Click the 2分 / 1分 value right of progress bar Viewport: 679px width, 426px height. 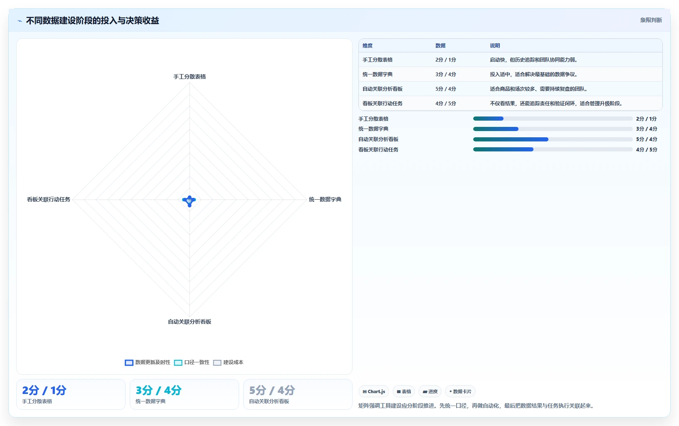pyautogui.click(x=647, y=119)
